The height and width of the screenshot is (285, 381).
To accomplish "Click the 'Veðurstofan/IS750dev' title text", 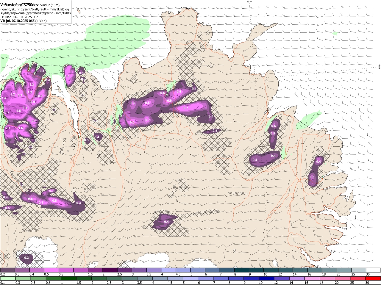I will pyautogui.click(x=19, y=5).
